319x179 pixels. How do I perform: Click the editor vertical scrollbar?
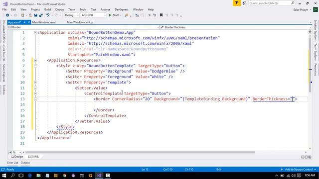pyautogui.click(x=310, y=65)
